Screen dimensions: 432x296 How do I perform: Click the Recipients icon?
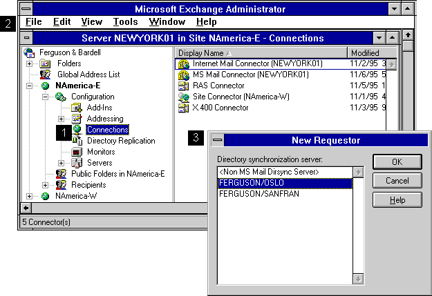[61, 185]
